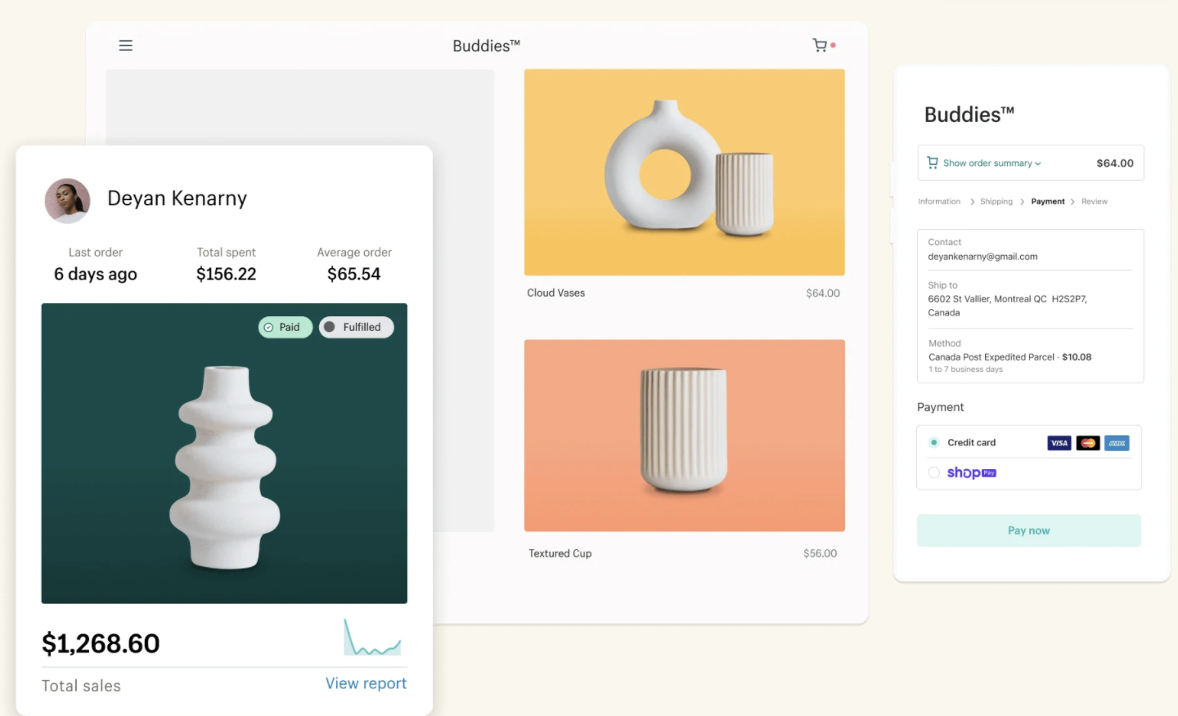Open the hamburger menu in Buddies store
This screenshot has width=1178, height=716.
coord(125,46)
